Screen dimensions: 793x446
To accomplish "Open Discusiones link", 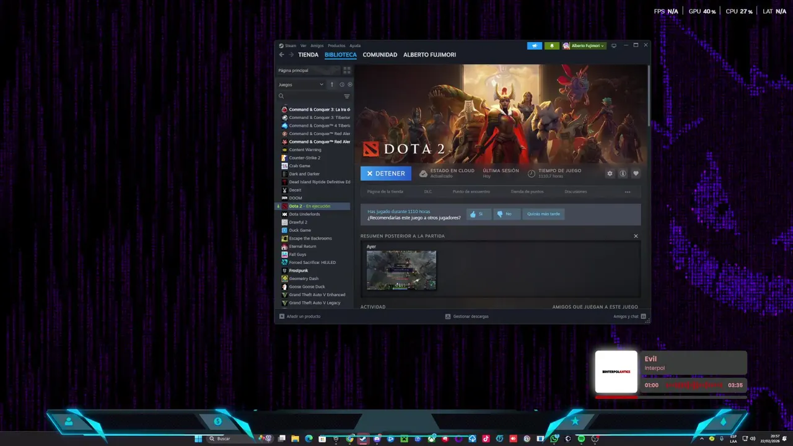I will (576, 191).
